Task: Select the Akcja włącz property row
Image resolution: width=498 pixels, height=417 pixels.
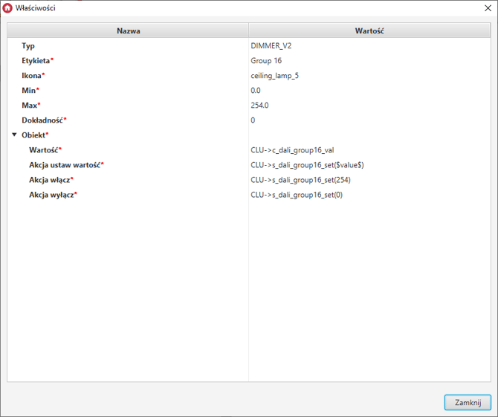Action: point(51,180)
